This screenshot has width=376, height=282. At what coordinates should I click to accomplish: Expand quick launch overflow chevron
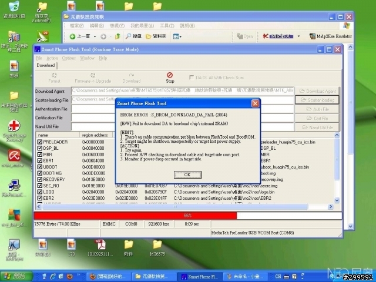pos(78,275)
